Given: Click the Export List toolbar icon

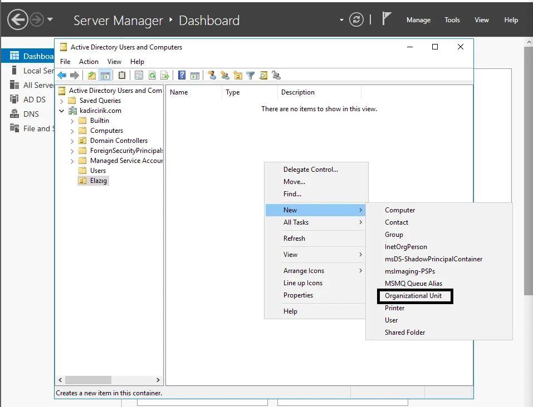Looking at the screenshot, I should 165,76.
